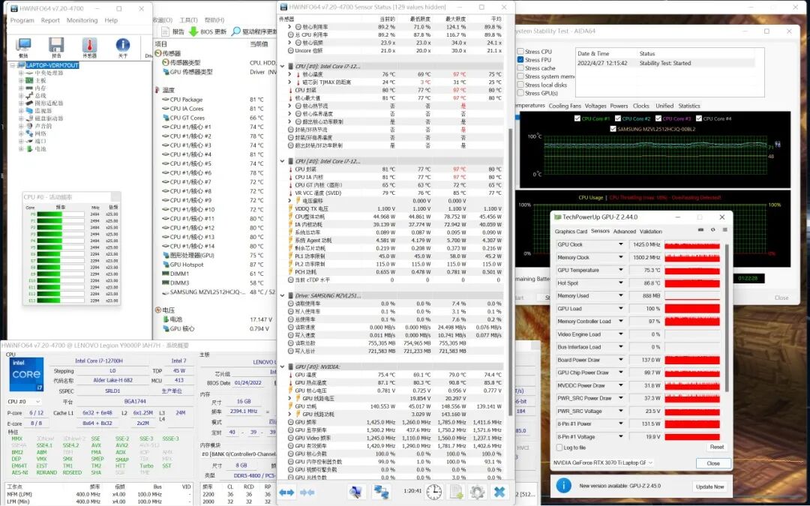Open the GPU Temperature sensor dropdown arrow
This screenshot has height=506, width=810.
point(621,271)
